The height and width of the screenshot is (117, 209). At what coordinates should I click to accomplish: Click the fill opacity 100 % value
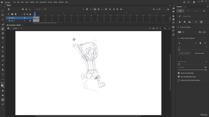(x=204, y=32)
